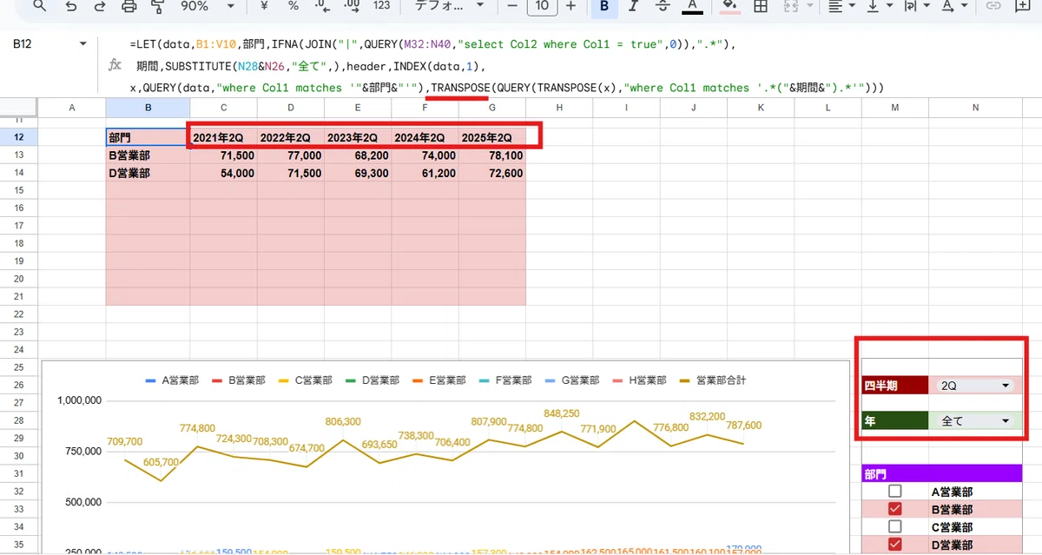Click the cell with value 71,500 in row 13
Screen dimensions: 1042x555
tap(224, 155)
